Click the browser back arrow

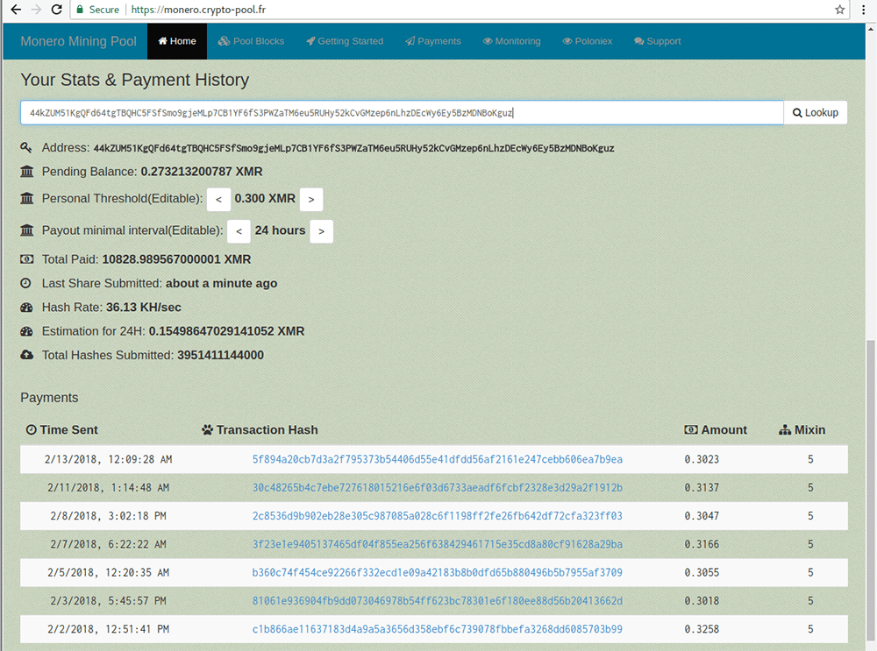point(15,10)
